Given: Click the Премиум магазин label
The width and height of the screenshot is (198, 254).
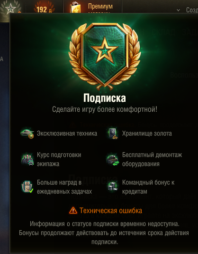Looking at the screenshot, I should pyautogui.click(x=100, y=9).
